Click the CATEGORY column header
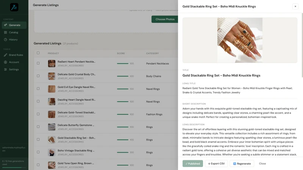This screenshot has height=170, width=303. 153,53
